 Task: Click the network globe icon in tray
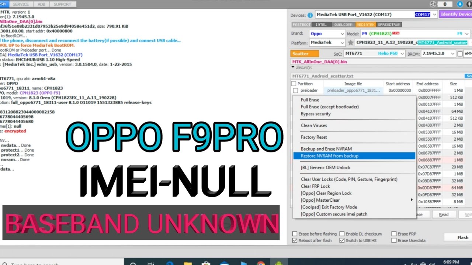coord(423,264)
